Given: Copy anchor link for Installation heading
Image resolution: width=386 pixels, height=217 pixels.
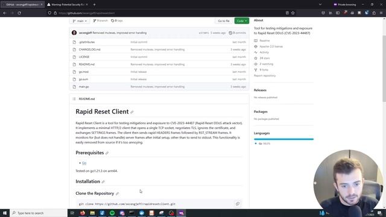Looking at the screenshot, I should [x=103, y=182].
